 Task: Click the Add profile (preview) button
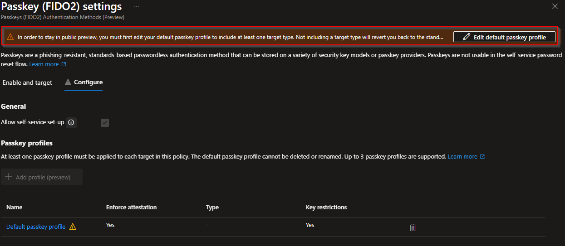click(x=42, y=177)
